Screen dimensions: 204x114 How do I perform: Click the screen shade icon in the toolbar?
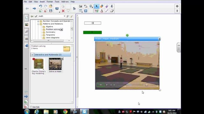point(68,11)
